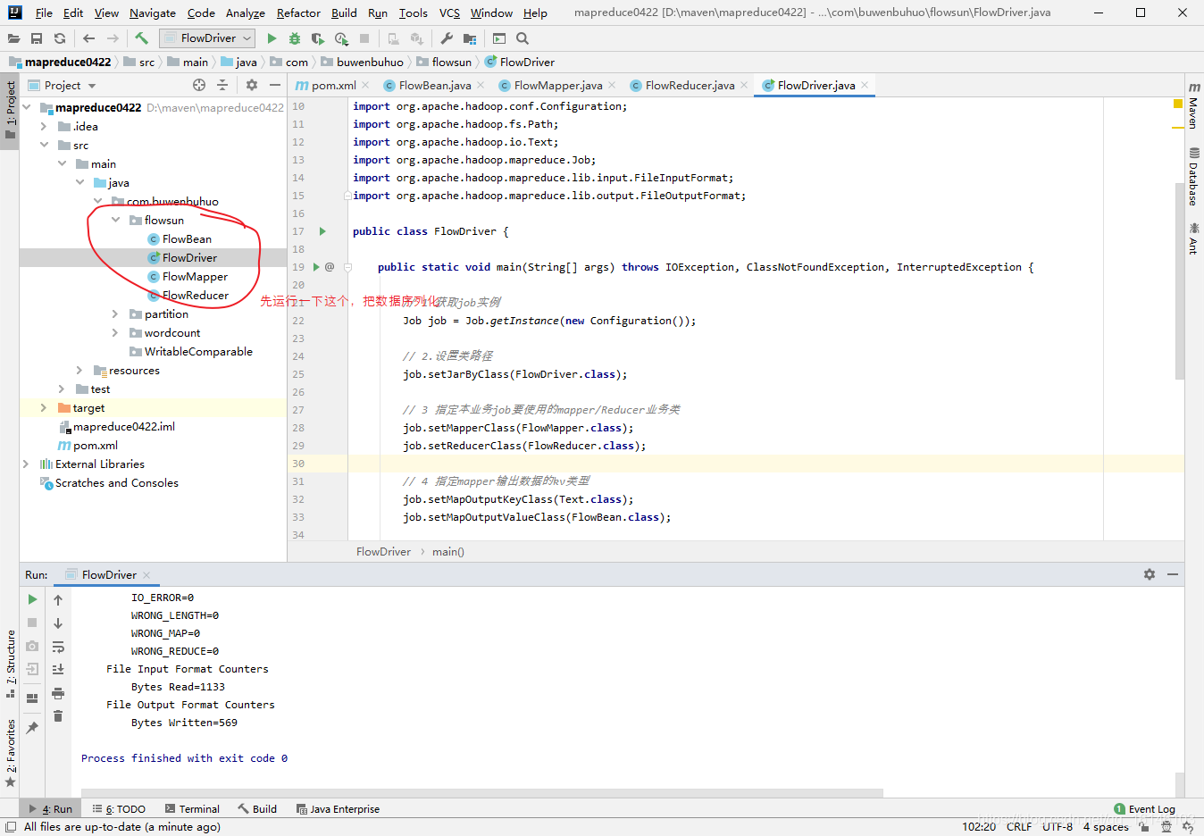Viewport: 1204px width, 836px height.
Task: Rerun FlowDriver in the Run panel
Action: coord(32,599)
